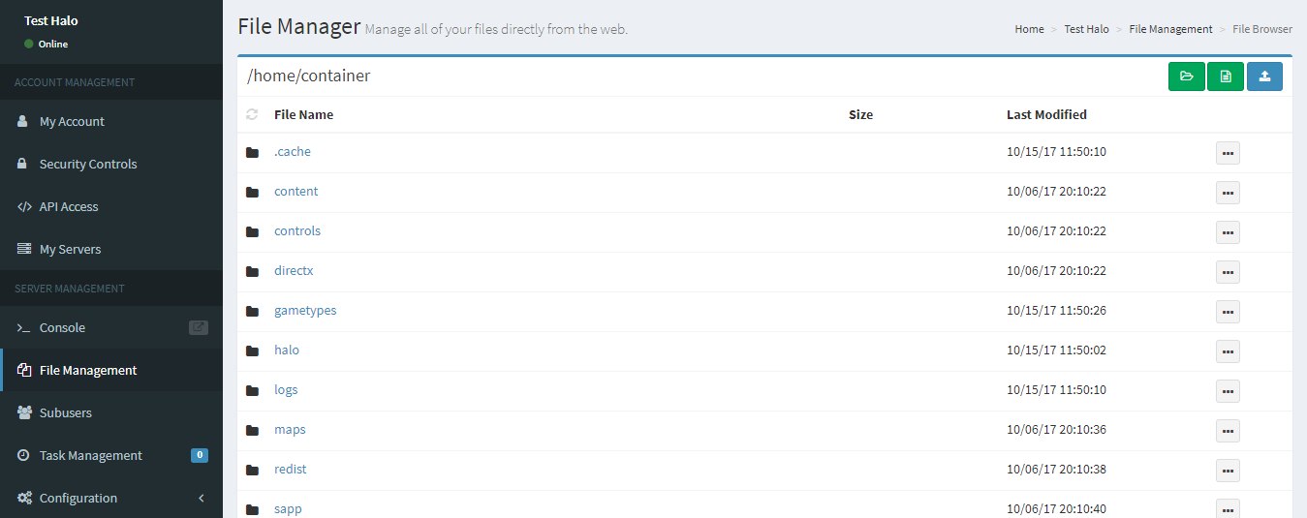
Task: Go to My Account in the sidebar
Action: point(72,122)
